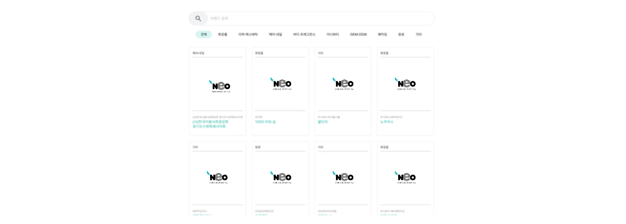626x224 pixels.
Task: Click NEO logo on 1000 아워 솝 card
Action: coord(281,84)
